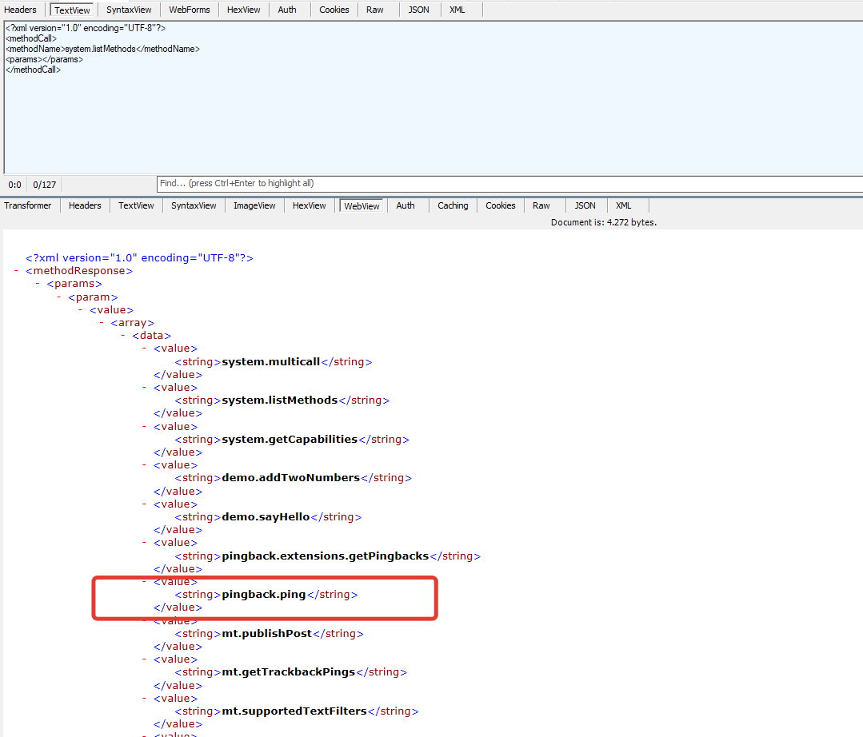Click the highlighted pingback.ping string

click(263, 595)
